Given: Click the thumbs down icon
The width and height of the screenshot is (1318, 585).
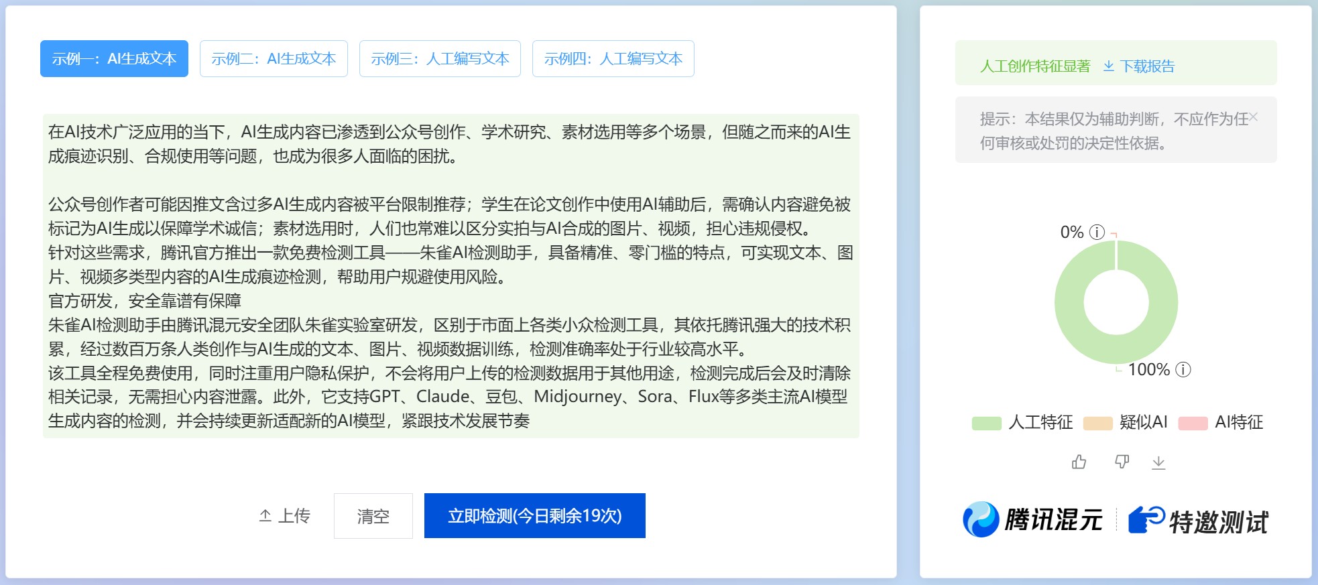Looking at the screenshot, I should click(x=1122, y=462).
